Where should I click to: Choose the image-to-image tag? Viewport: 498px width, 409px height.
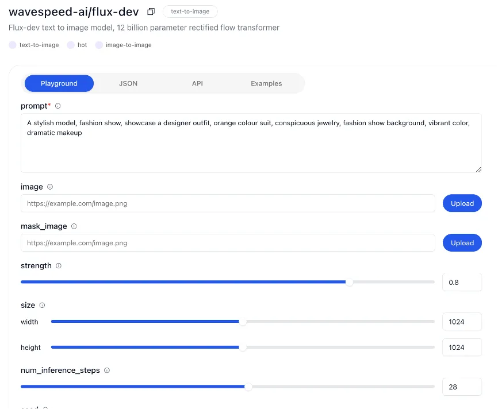pos(123,45)
